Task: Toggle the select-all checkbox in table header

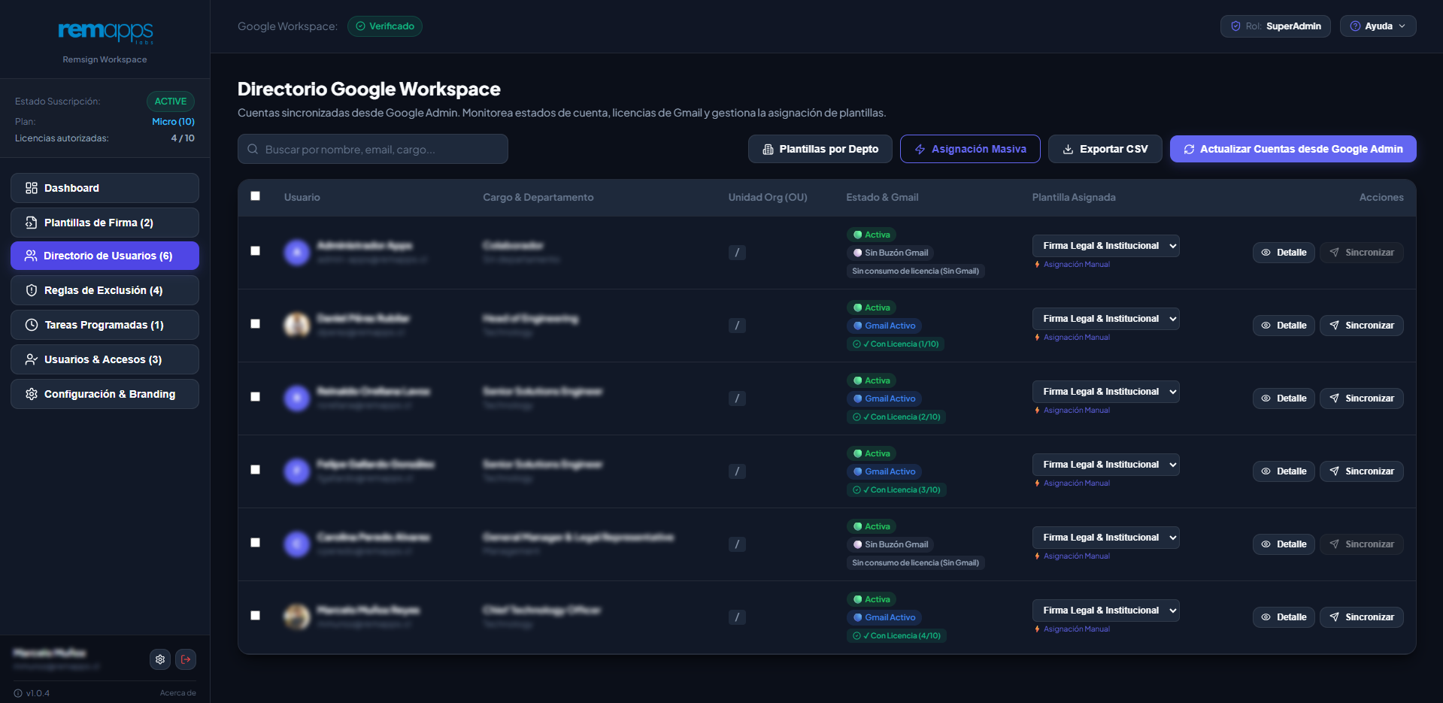Action: point(256,196)
